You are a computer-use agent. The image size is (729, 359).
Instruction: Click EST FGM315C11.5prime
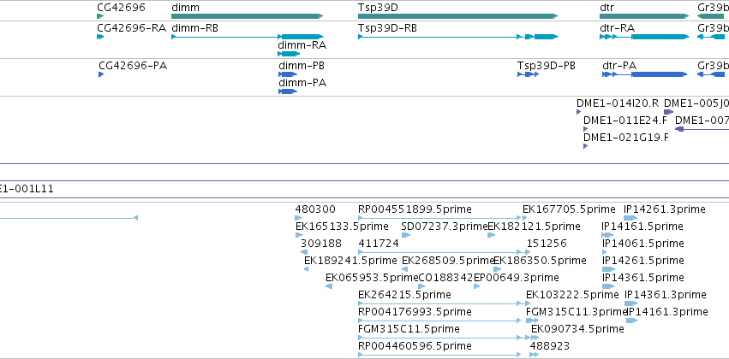(409, 329)
